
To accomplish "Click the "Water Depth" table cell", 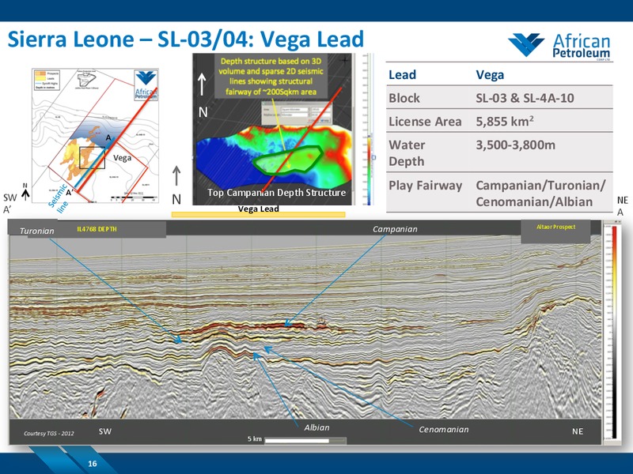I will click(407, 152).
